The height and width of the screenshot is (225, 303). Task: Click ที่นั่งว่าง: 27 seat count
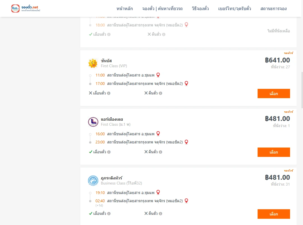pyautogui.click(x=280, y=67)
